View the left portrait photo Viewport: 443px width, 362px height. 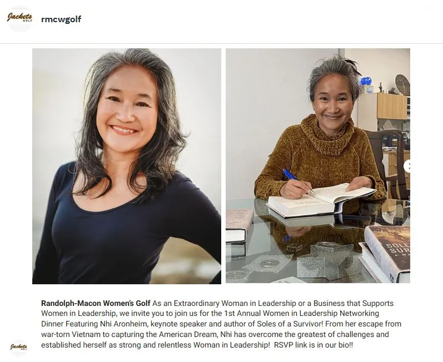pos(127,166)
